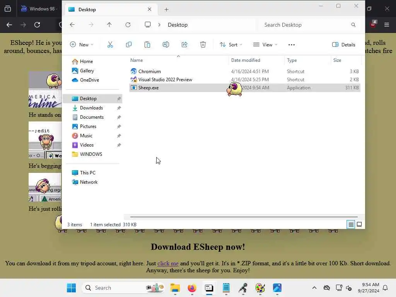Unpin Videos from quick access
This screenshot has height=297, width=396.
click(119, 145)
